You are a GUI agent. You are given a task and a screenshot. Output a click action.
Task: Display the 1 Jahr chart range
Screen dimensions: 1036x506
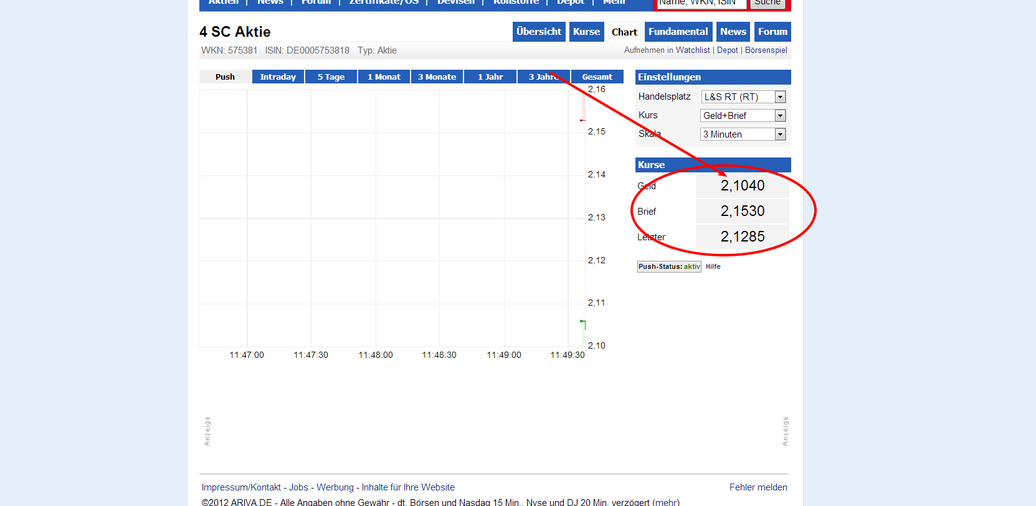click(x=490, y=77)
